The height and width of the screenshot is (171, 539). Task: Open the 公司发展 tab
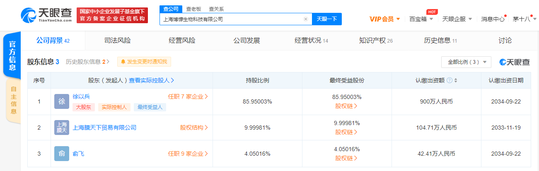247,41
